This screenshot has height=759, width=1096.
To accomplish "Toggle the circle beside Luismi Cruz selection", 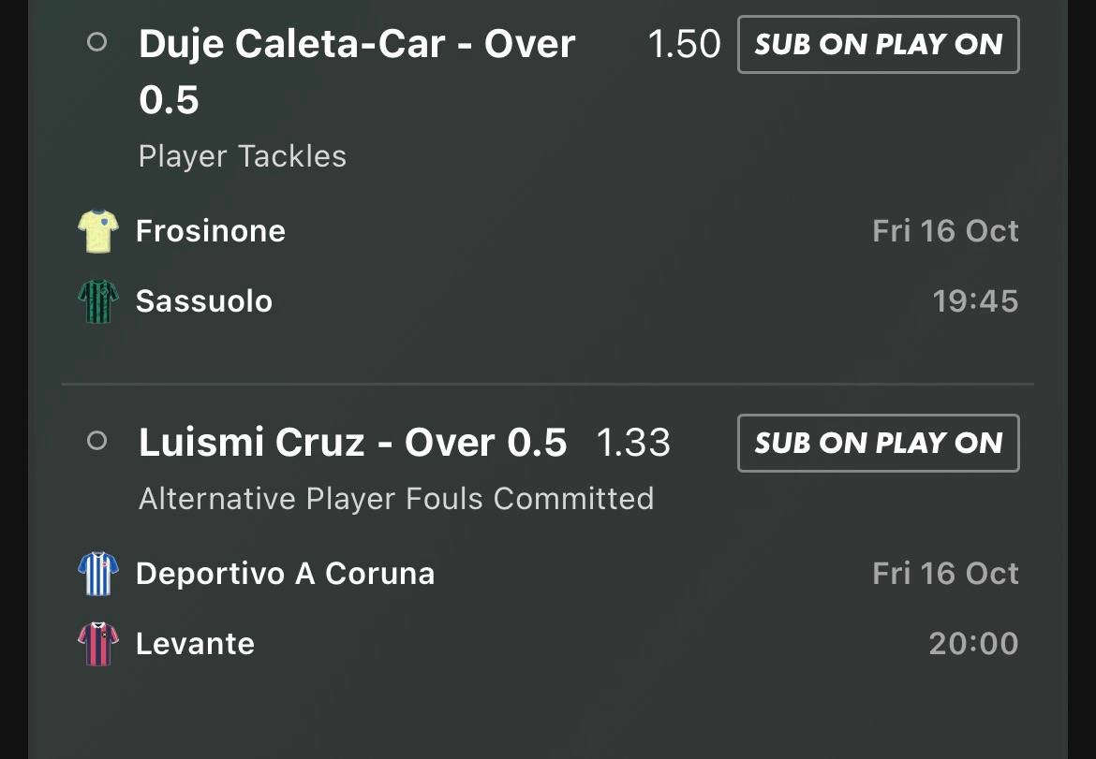I will (97, 441).
